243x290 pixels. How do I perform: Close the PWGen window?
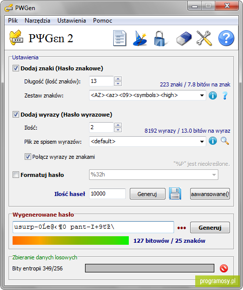coord(227,6)
